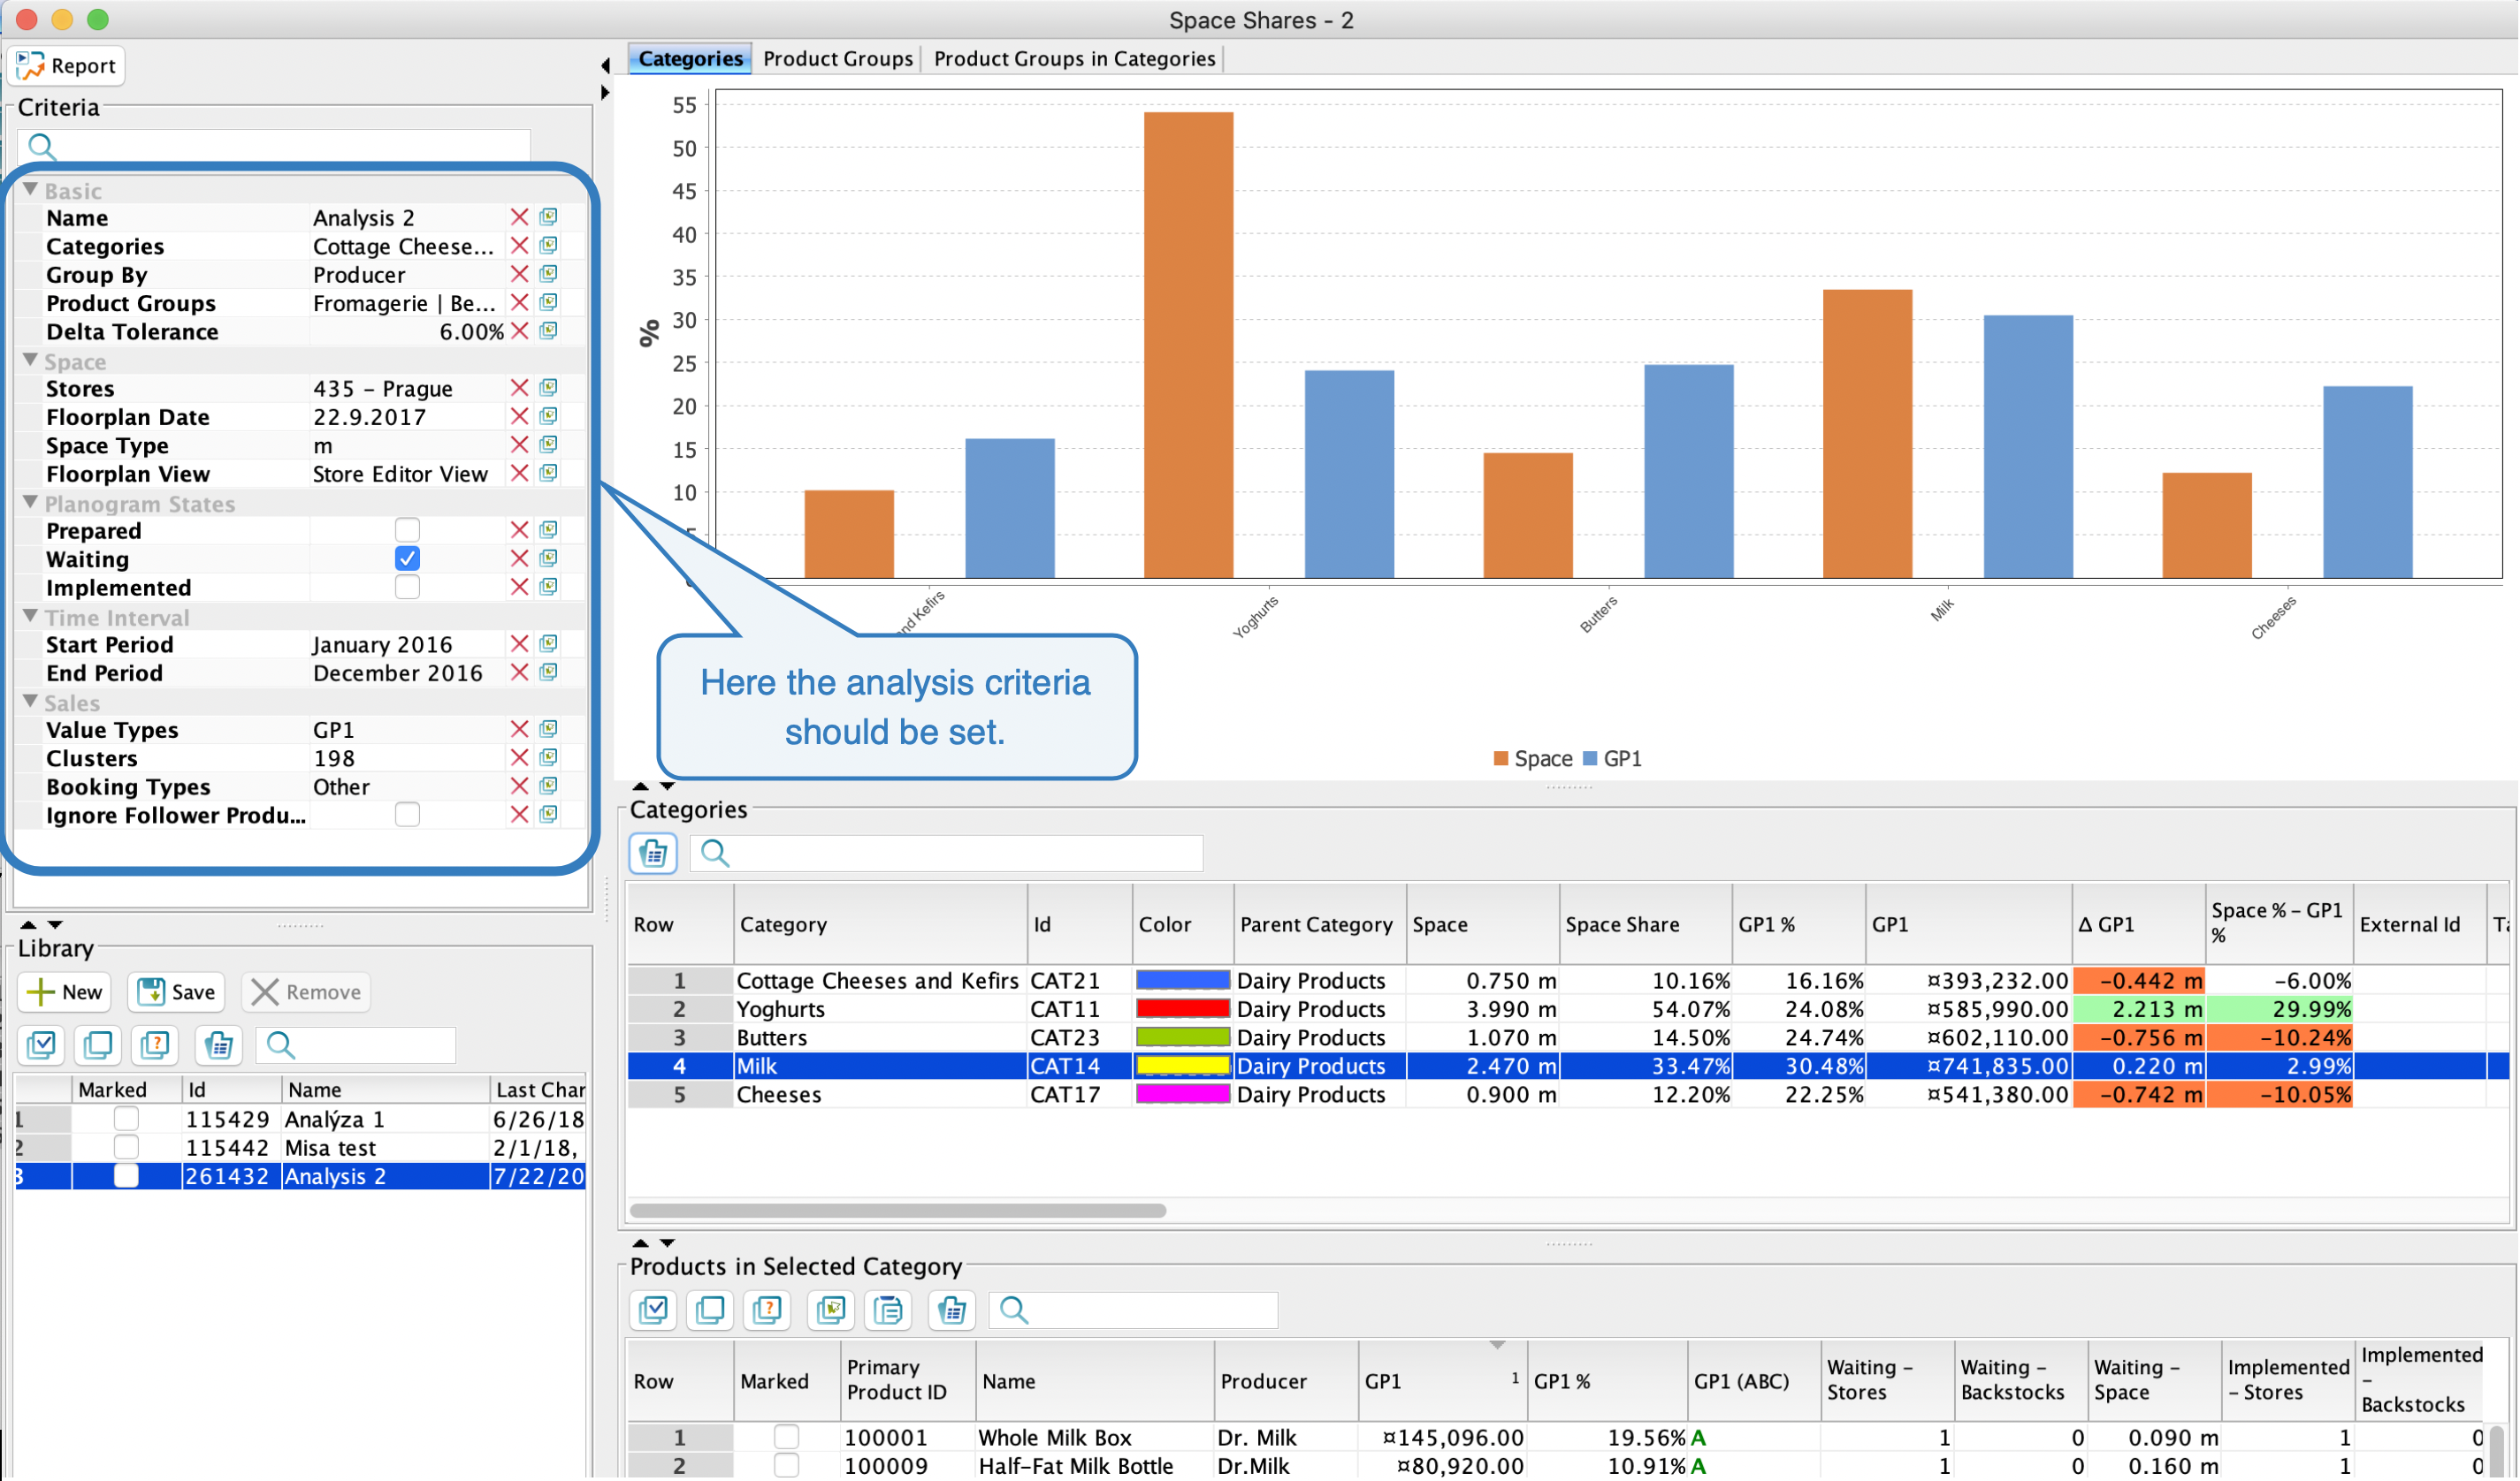Collapse the Space criteria group
2520x1481 pixels.
(x=30, y=361)
